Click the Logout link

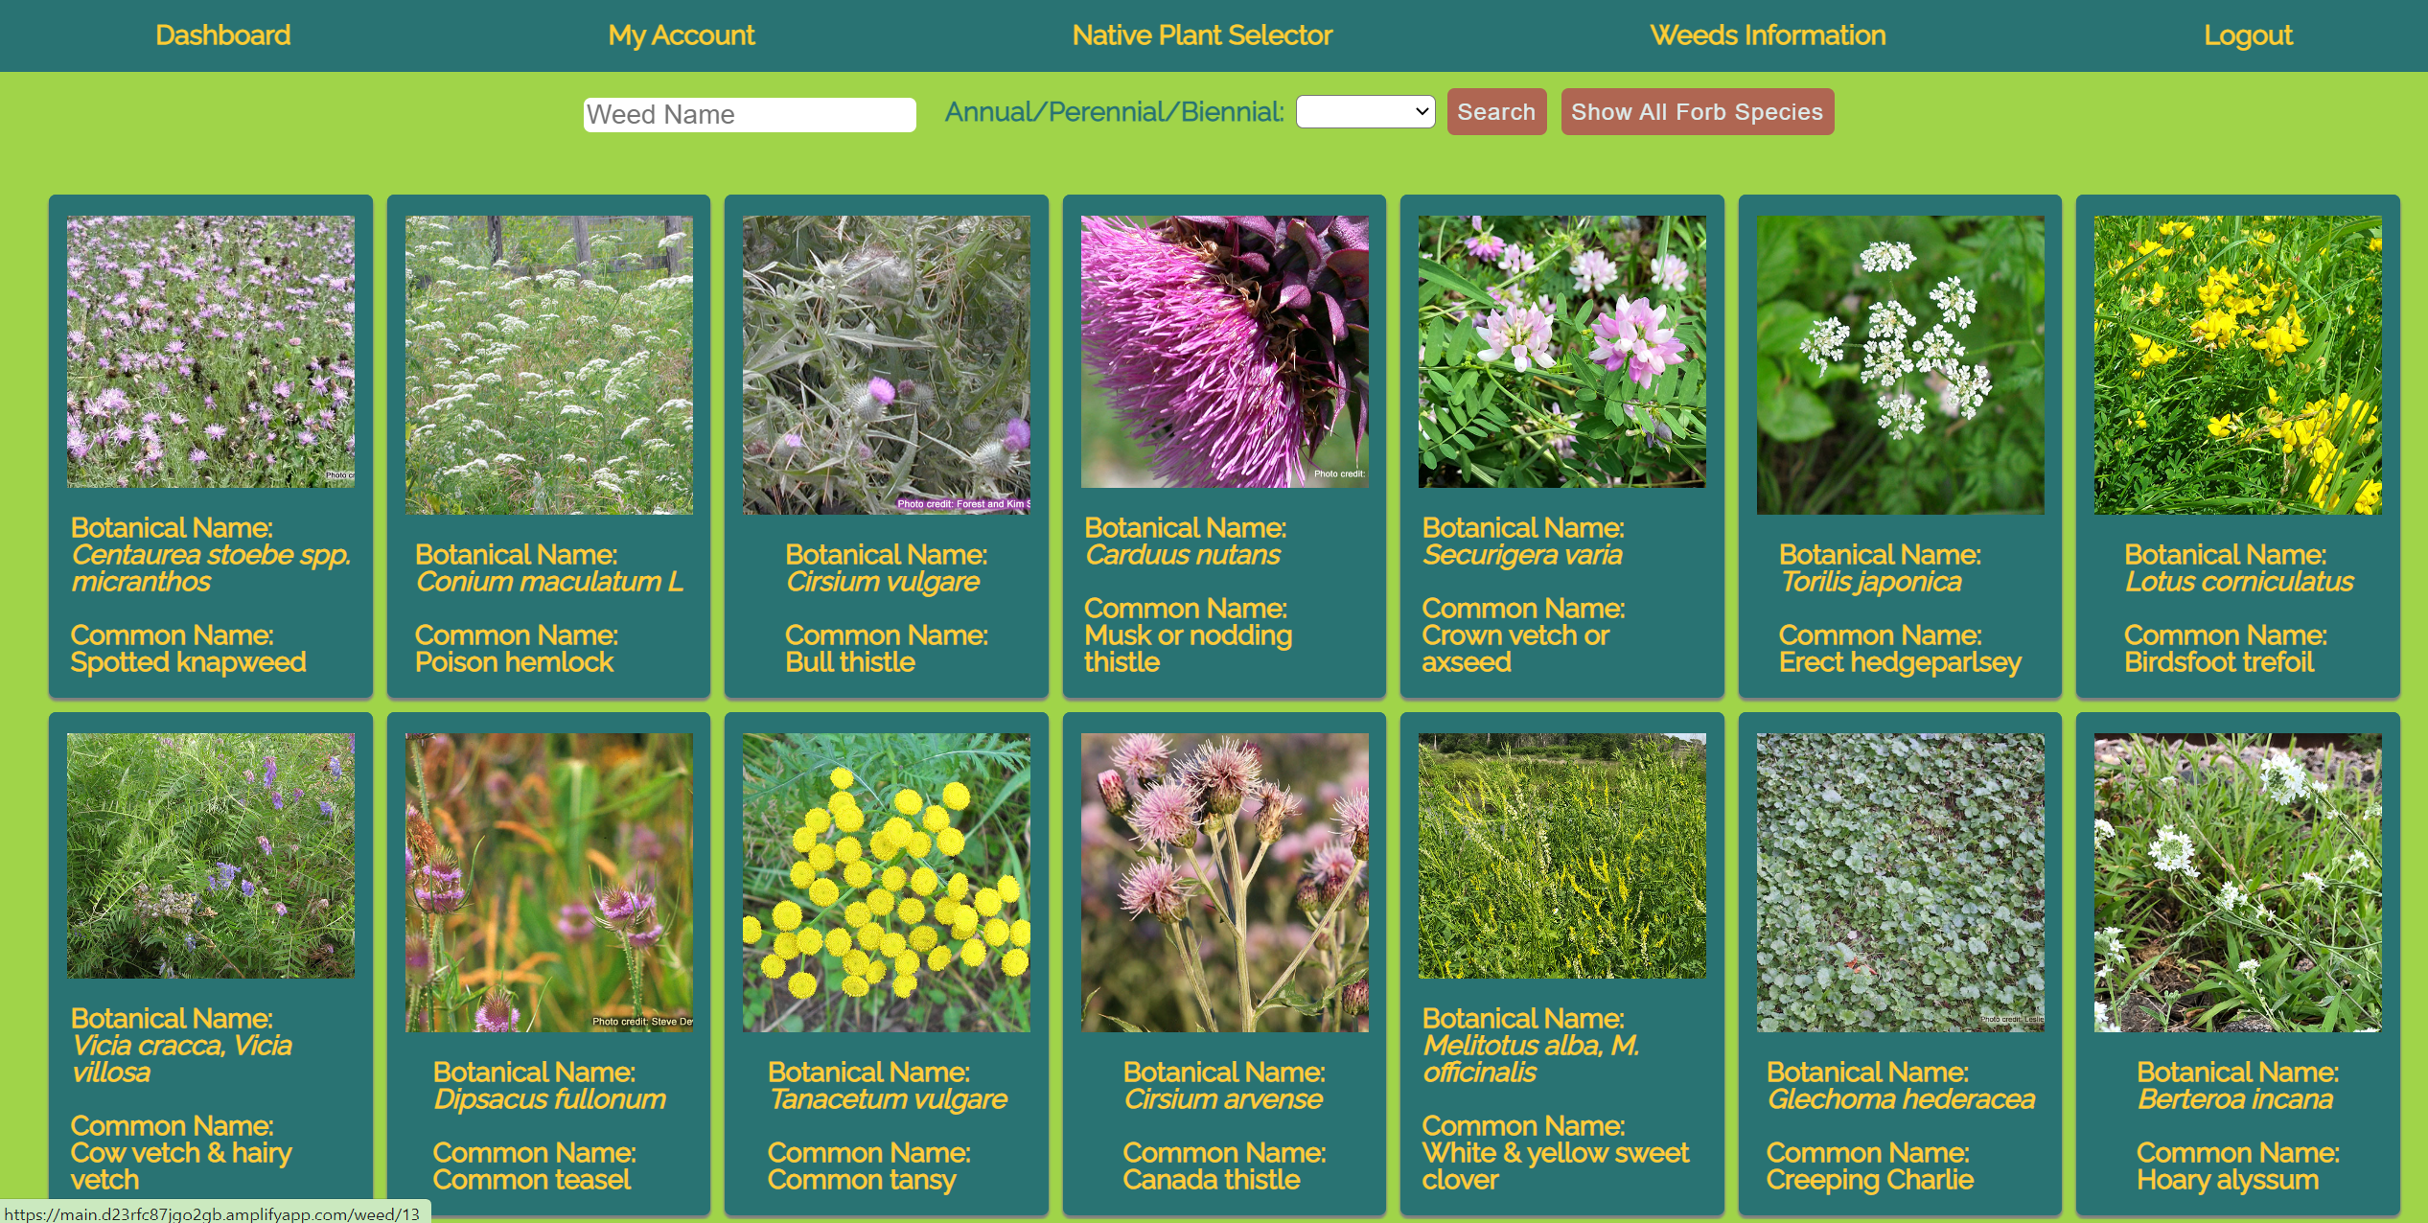[x=2247, y=35]
